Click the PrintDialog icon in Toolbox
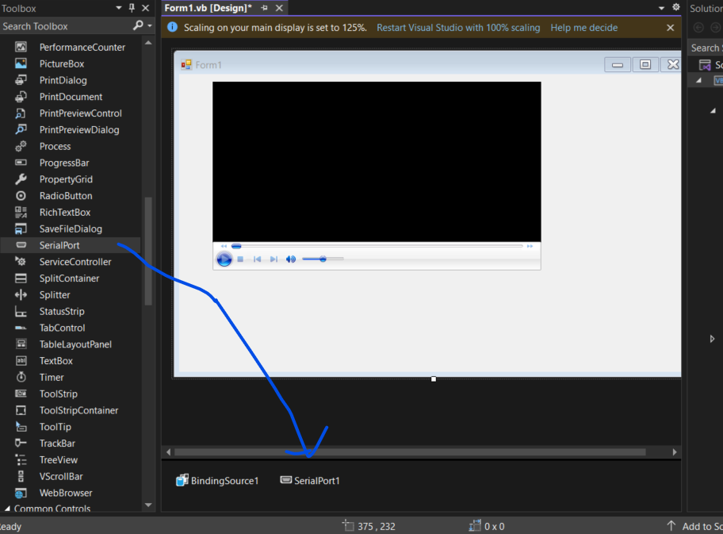 click(21, 80)
